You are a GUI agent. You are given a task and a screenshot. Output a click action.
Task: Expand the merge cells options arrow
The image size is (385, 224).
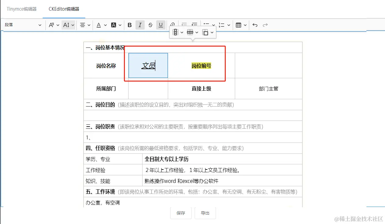(x=212, y=32)
